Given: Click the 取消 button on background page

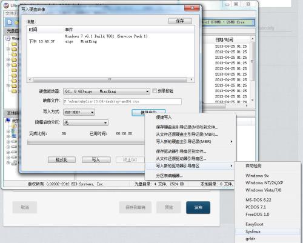Looking at the screenshot, I should coord(25,207).
